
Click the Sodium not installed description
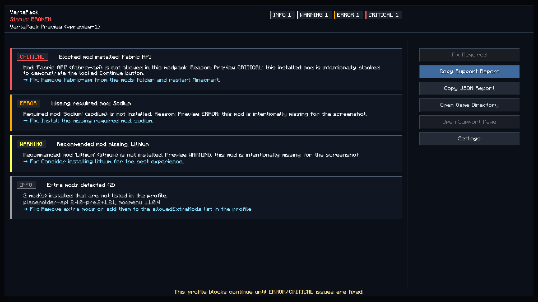[195, 114]
